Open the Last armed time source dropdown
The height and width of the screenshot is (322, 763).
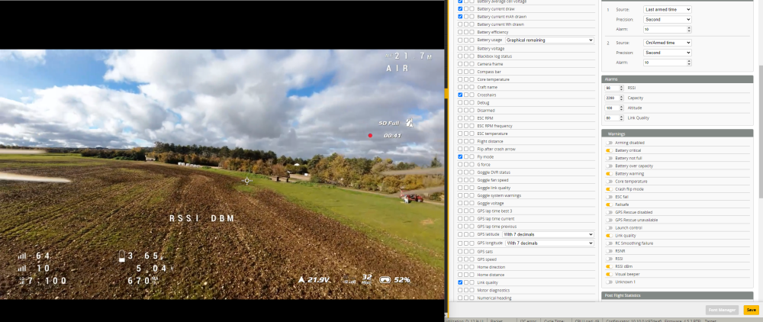pos(668,9)
